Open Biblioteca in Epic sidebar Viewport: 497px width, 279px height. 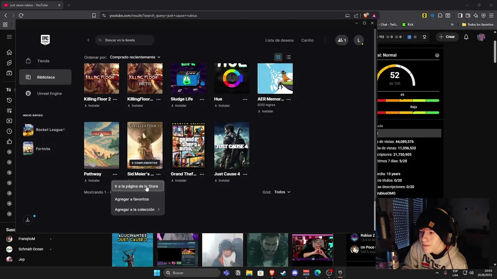(x=45, y=77)
